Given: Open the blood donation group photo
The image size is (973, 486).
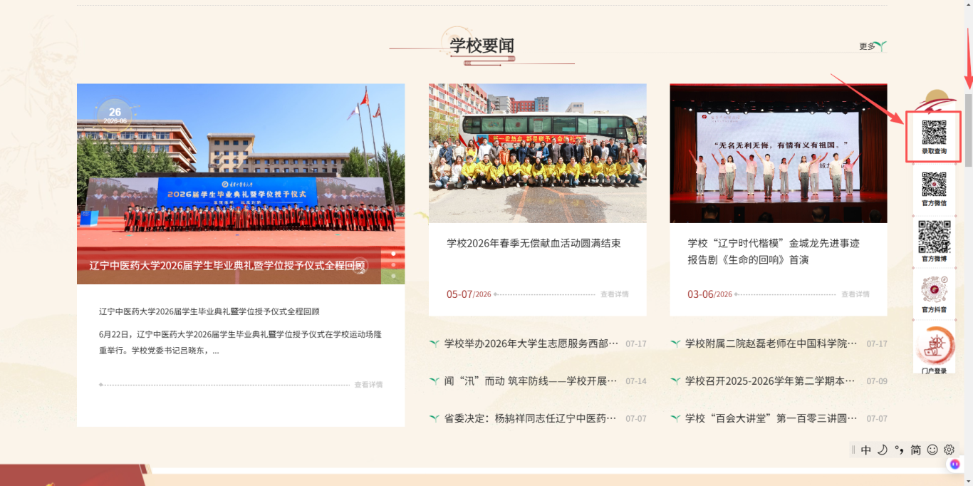Looking at the screenshot, I should click(x=538, y=153).
